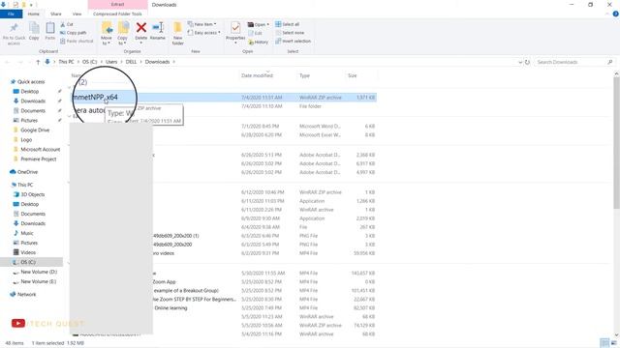
Task: Open pinned Pictures under Quick access
Action: pos(29,120)
